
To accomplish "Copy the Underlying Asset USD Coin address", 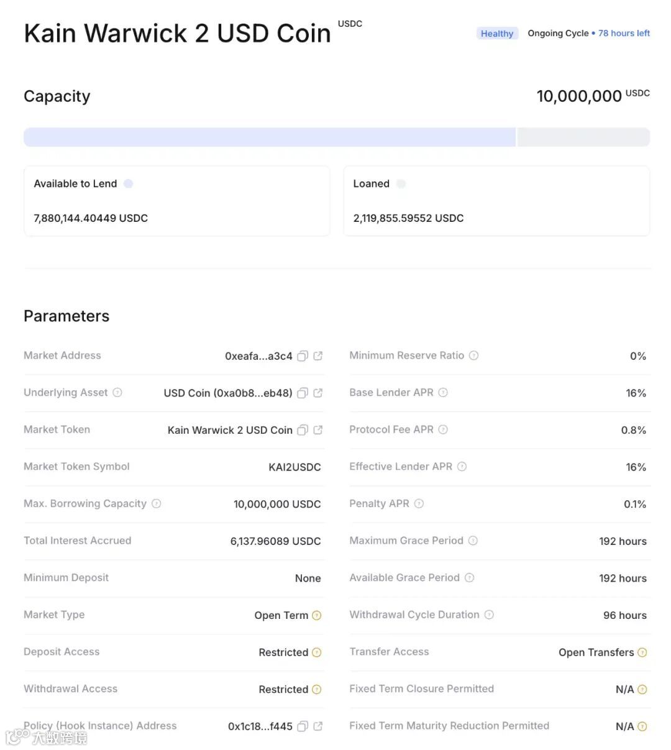I will coord(303,393).
